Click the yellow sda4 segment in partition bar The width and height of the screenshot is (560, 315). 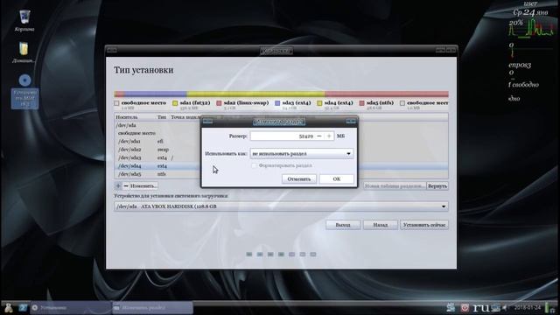tap(255, 94)
